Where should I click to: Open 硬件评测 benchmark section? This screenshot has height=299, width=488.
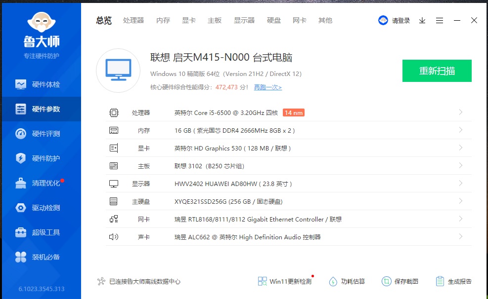[42, 134]
